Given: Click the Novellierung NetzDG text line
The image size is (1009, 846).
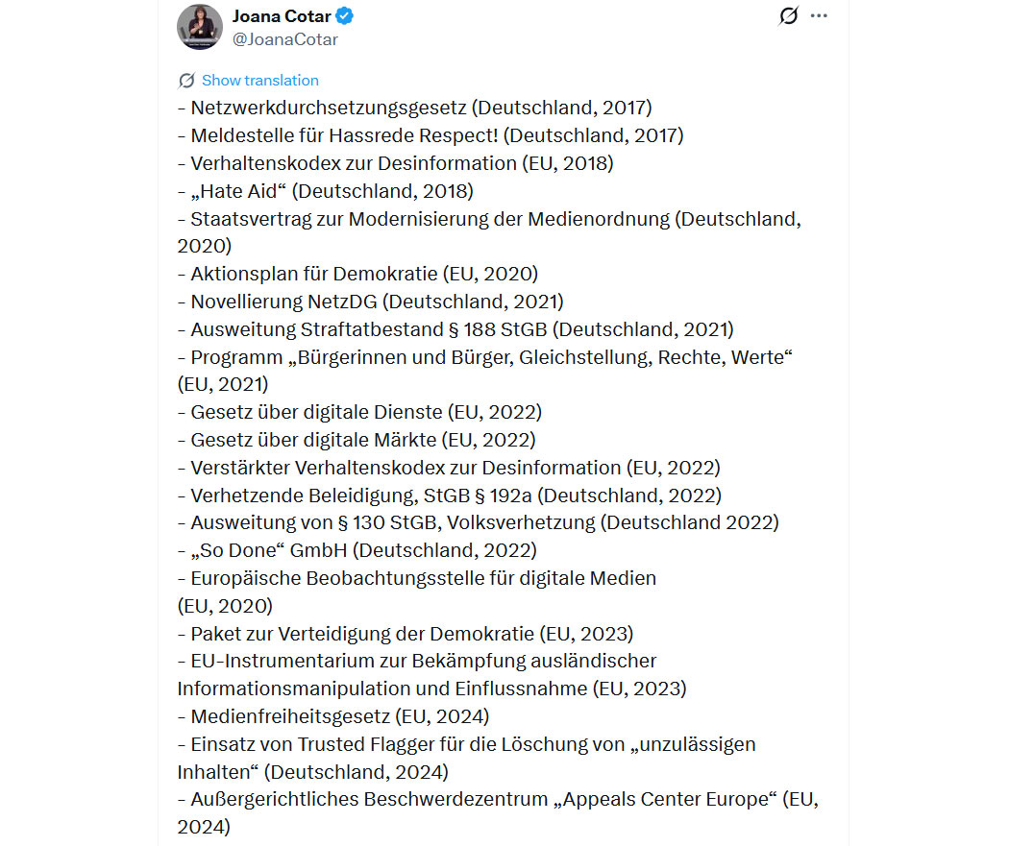Looking at the screenshot, I should (x=371, y=302).
